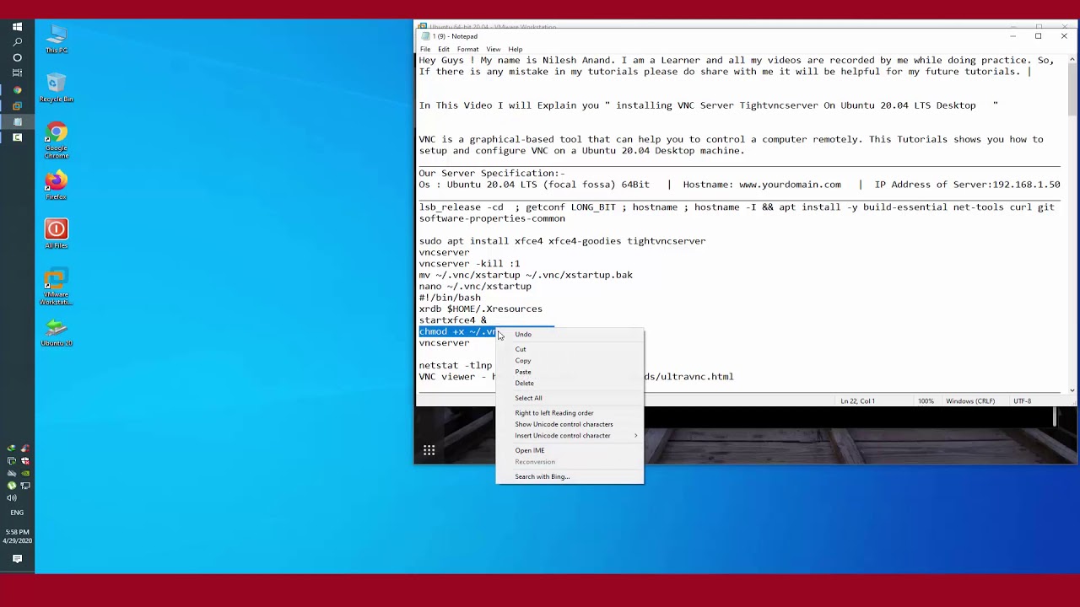Open All Files desktop icon

pyautogui.click(x=57, y=234)
